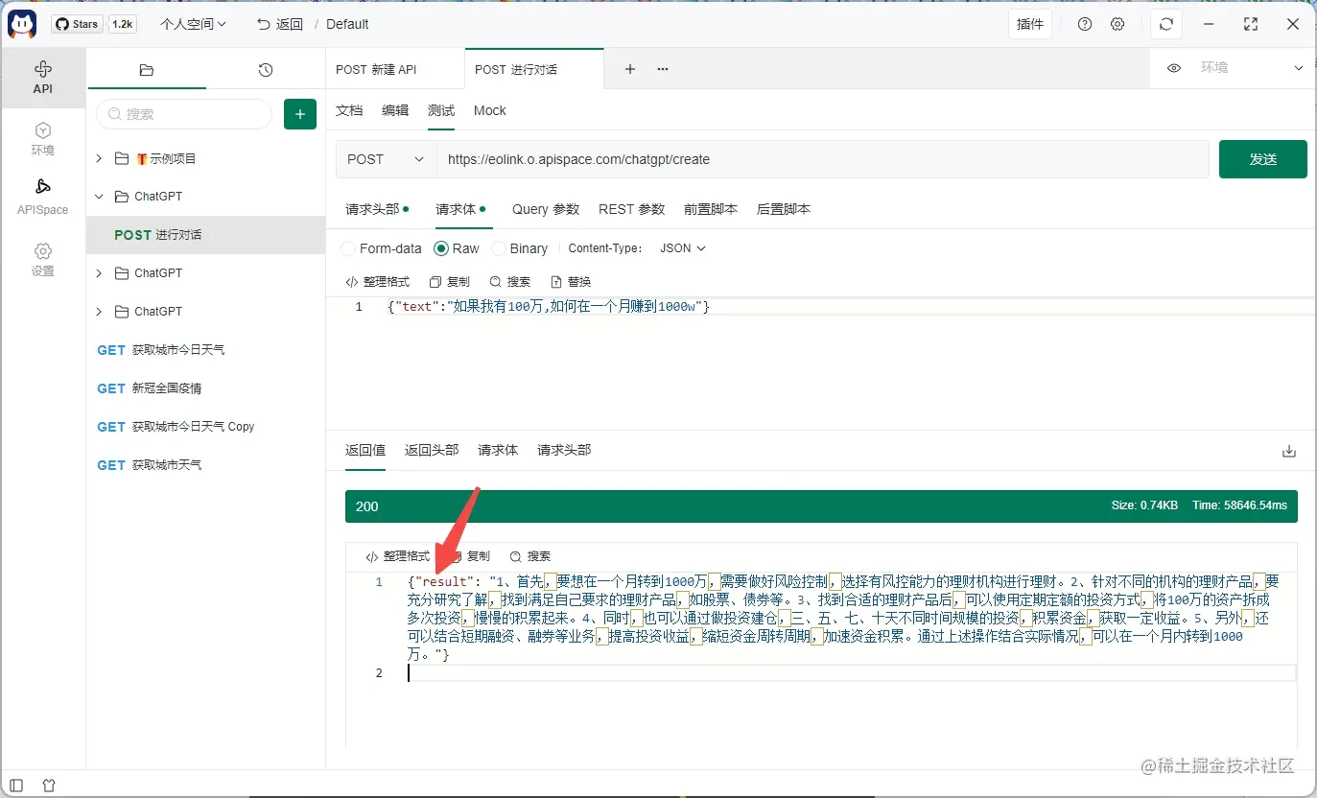Image resolution: width=1317 pixels, height=798 pixels.
Task: Click the green plus button to add an API
Action: pyautogui.click(x=300, y=114)
